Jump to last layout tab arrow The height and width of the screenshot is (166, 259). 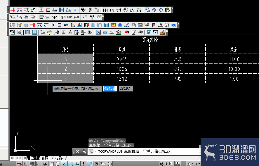pyautogui.click(x=25, y=158)
